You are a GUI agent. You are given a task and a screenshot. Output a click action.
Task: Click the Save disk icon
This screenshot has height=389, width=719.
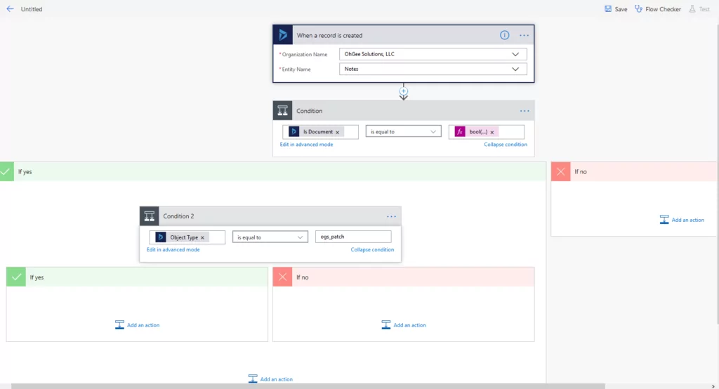pyautogui.click(x=608, y=8)
